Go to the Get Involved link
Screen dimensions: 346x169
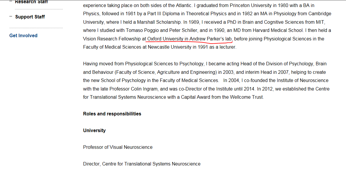(x=23, y=35)
